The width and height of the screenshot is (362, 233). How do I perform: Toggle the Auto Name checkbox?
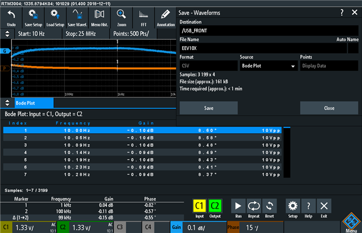point(353,48)
